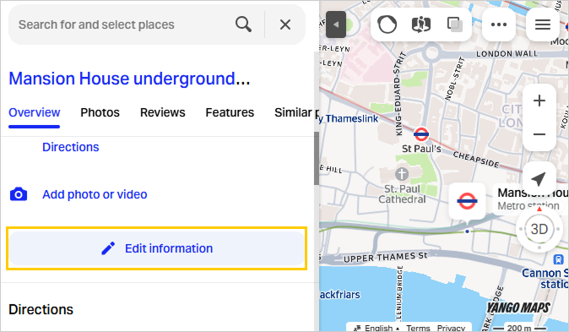Click the Blackfriars label on the map
The width and height of the screenshot is (569, 332).
click(339, 295)
